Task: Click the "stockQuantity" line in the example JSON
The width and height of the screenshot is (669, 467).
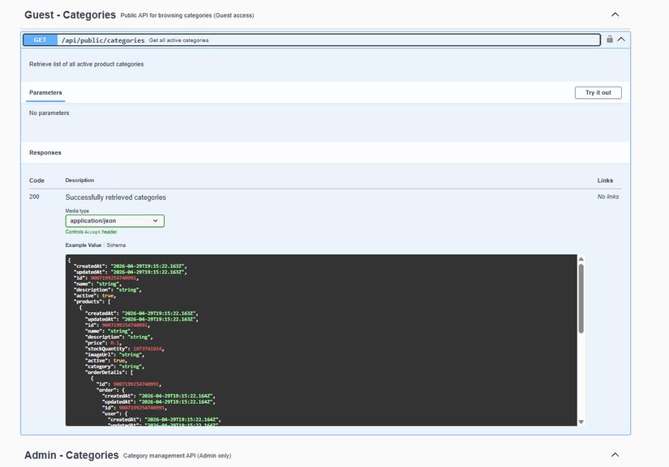Action: [x=125, y=349]
